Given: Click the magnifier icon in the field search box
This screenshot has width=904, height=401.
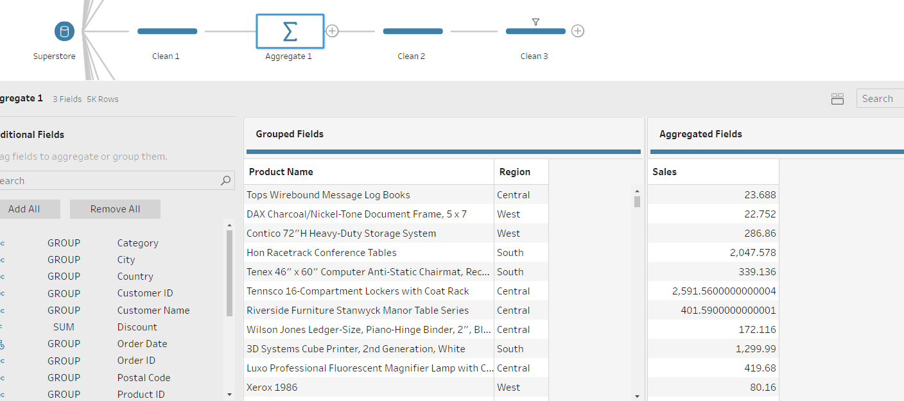Looking at the screenshot, I should click(x=225, y=180).
